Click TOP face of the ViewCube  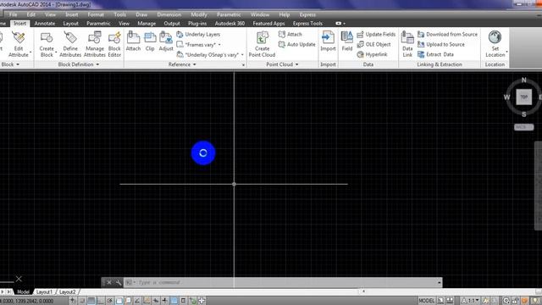[x=523, y=97]
